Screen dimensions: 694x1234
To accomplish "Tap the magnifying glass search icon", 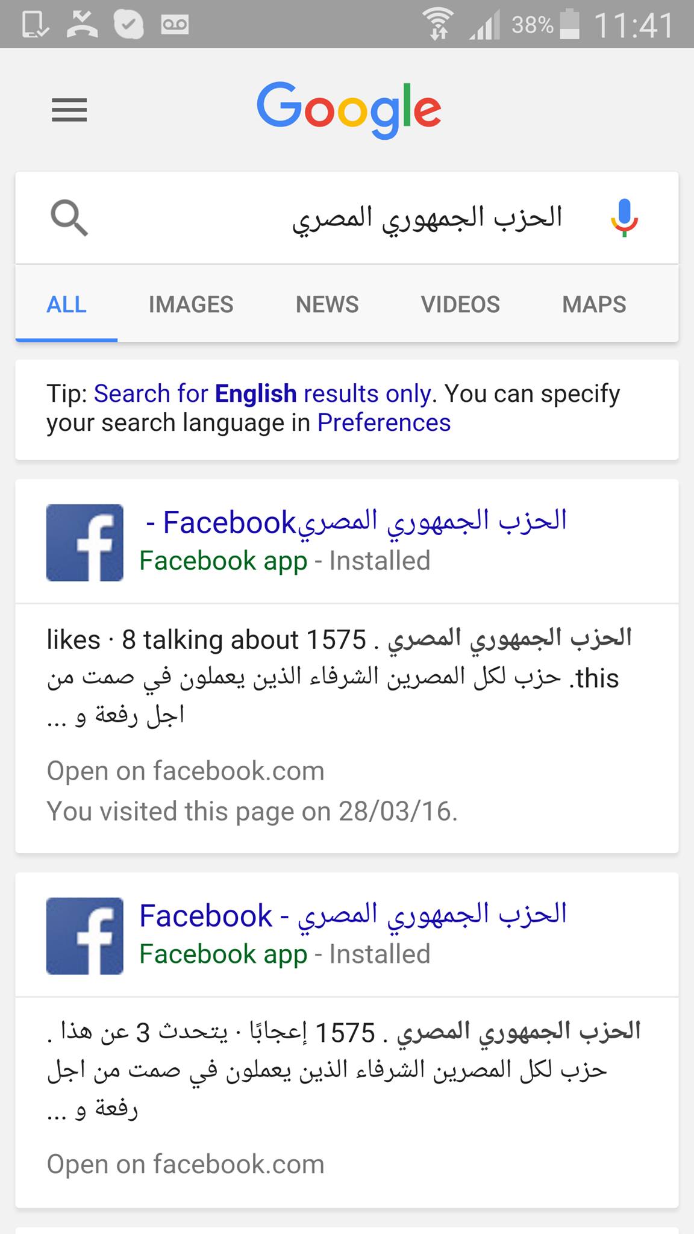I will [x=69, y=218].
